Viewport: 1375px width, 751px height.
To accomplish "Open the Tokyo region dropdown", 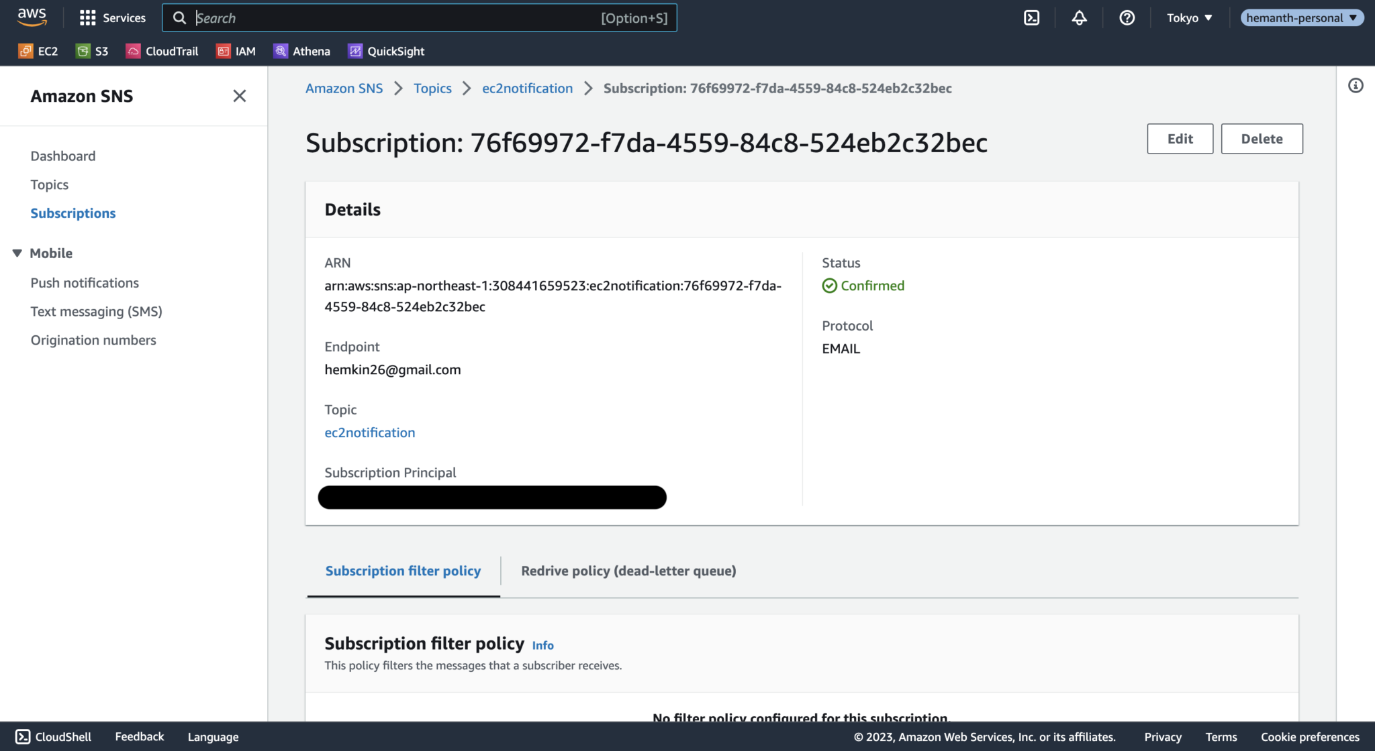I will (1189, 17).
